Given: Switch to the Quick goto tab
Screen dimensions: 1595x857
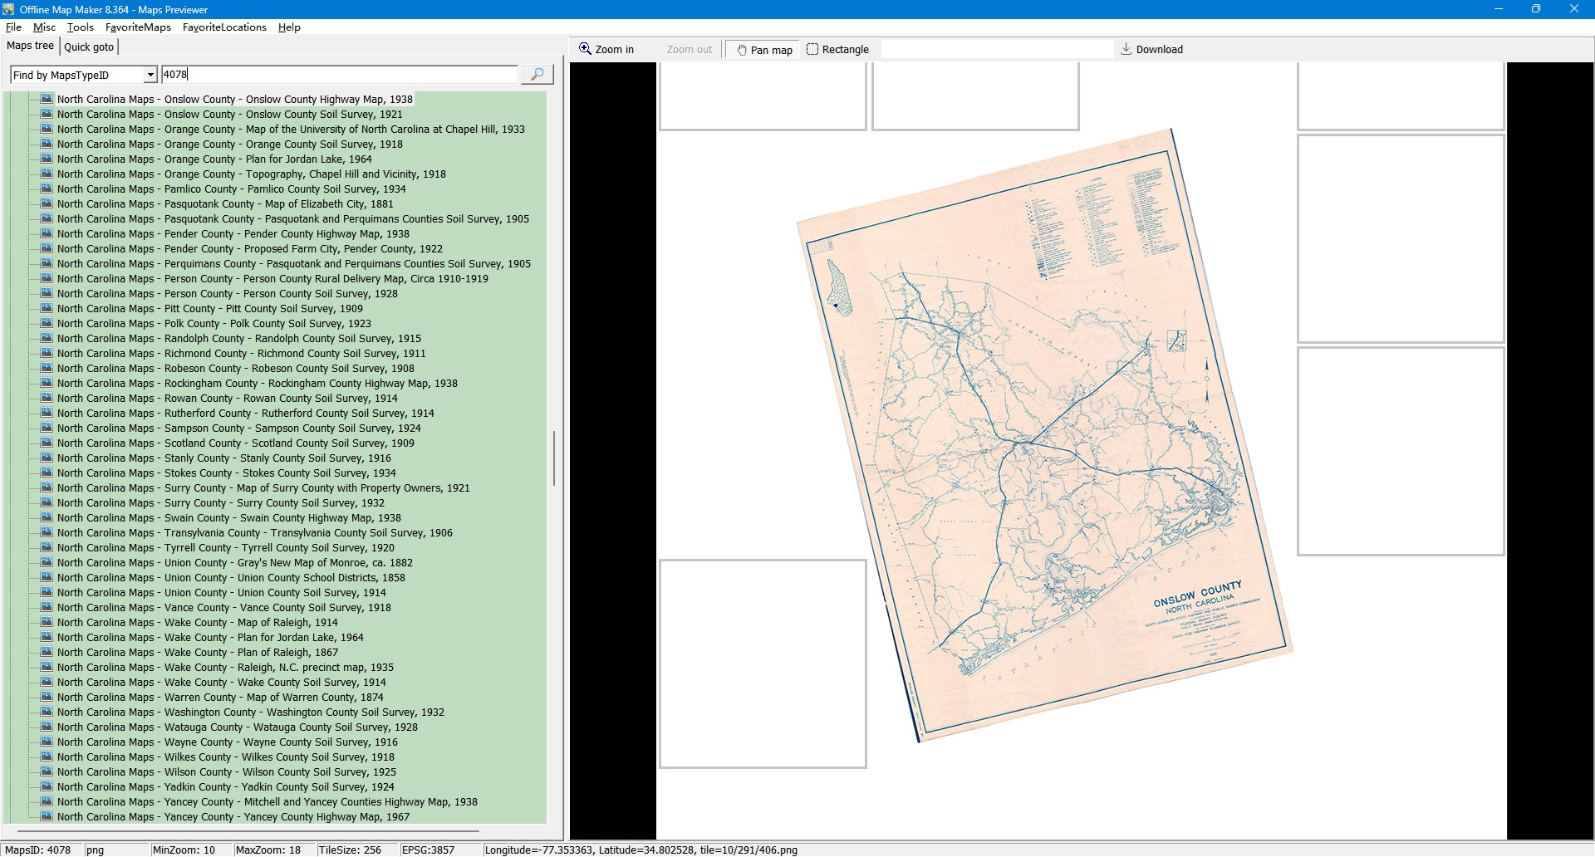Looking at the screenshot, I should (x=89, y=47).
